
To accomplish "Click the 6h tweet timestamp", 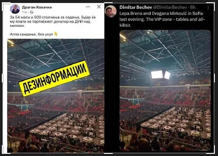I will pyautogui.click(x=193, y=7).
